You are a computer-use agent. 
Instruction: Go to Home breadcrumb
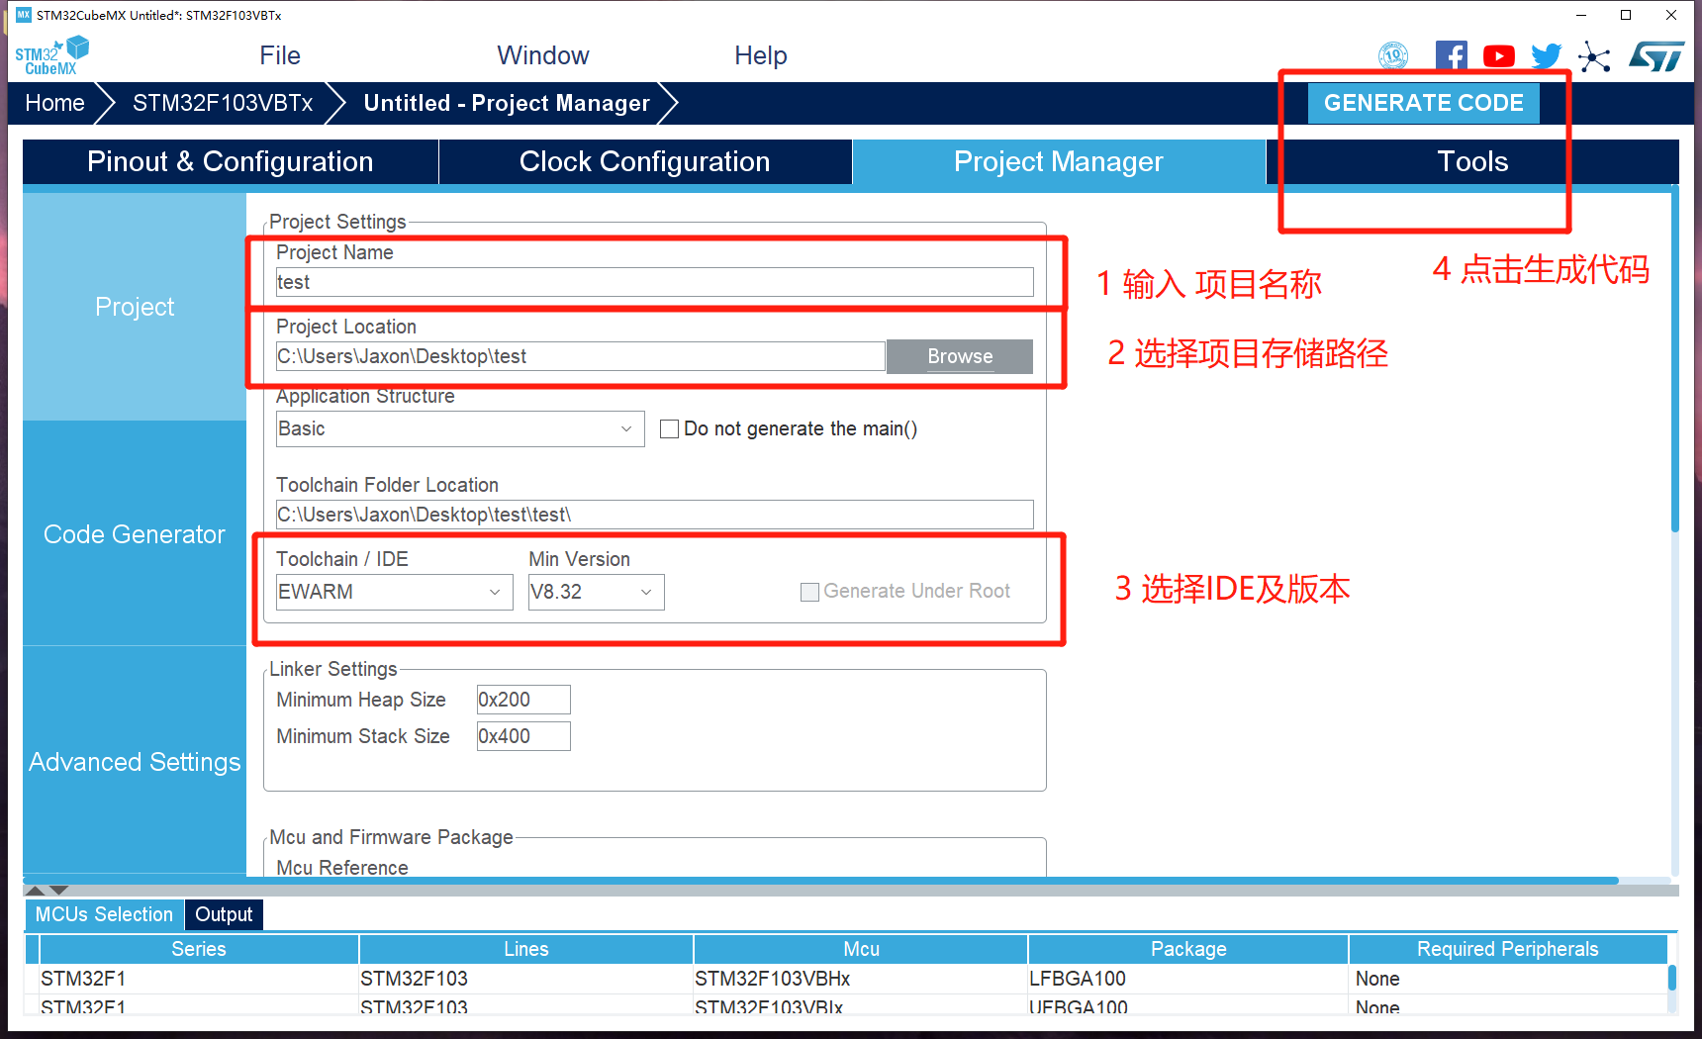(x=55, y=103)
